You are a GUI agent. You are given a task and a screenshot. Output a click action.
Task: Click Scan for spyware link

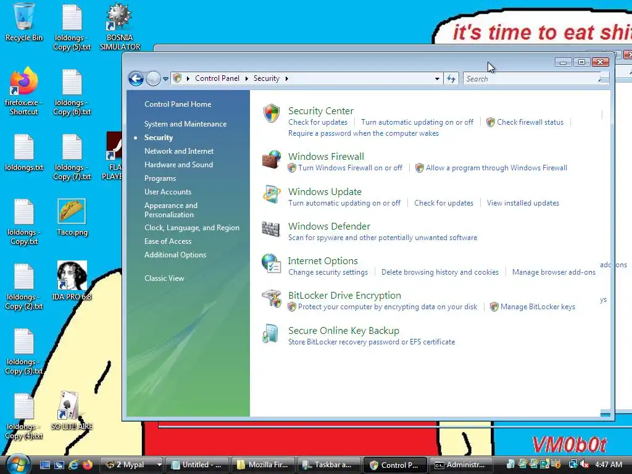(x=383, y=238)
